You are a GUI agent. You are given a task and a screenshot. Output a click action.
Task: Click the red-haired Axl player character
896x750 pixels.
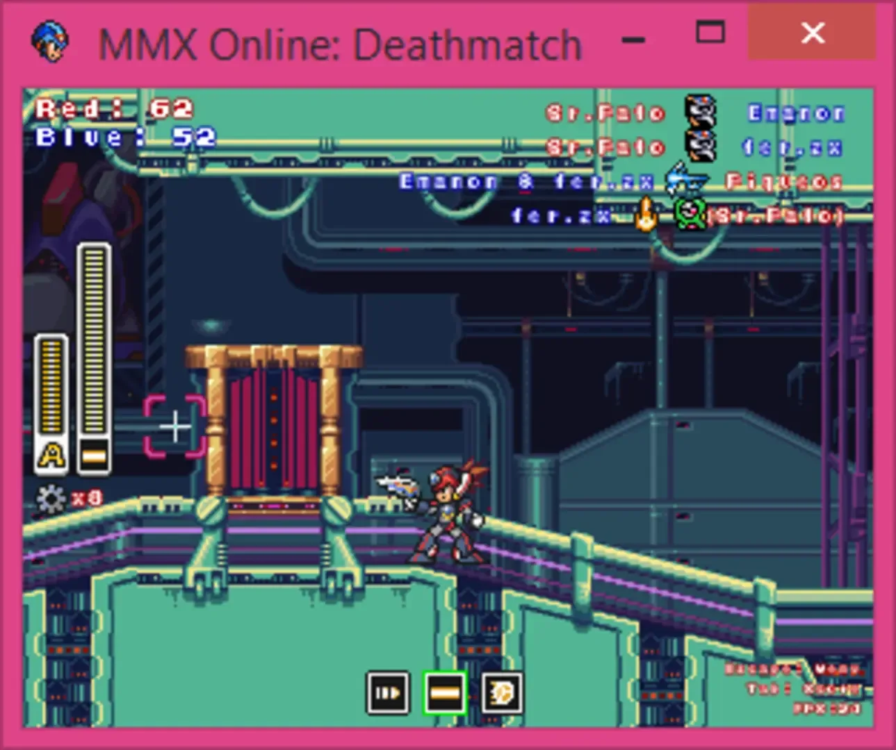445,510
